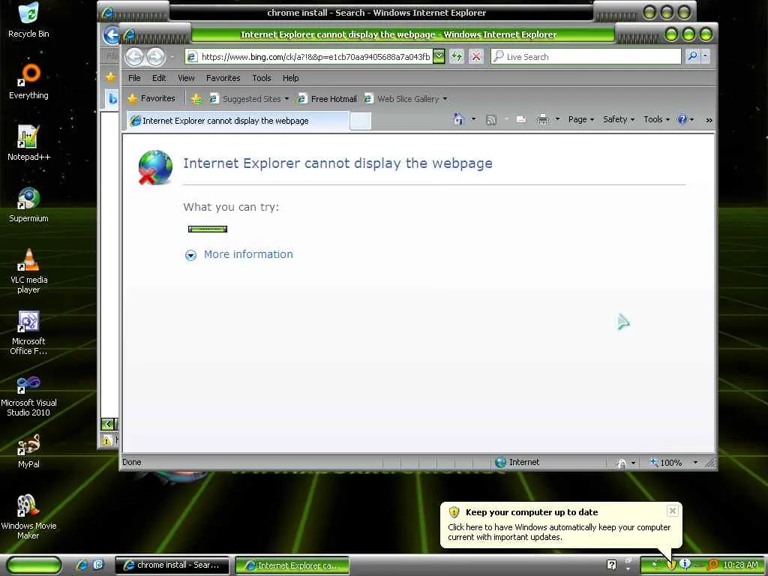Click the second Quick Launch browser icon
The image size is (768, 576).
(98, 565)
